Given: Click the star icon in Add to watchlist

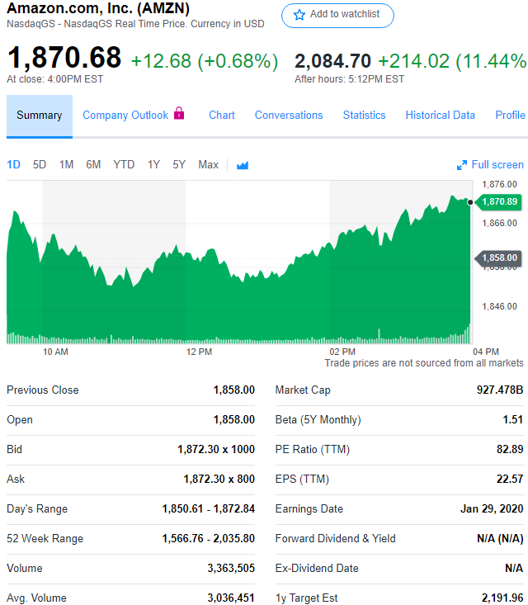Looking at the screenshot, I should 299,15.
